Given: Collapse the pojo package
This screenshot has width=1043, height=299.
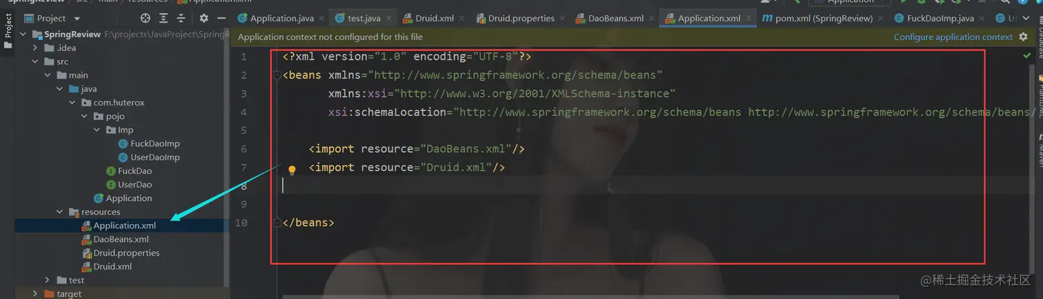Looking at the screenshot, I should point(85,116).
